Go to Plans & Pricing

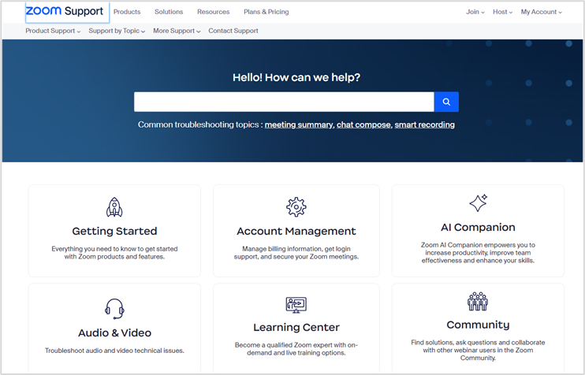[266, 12]
